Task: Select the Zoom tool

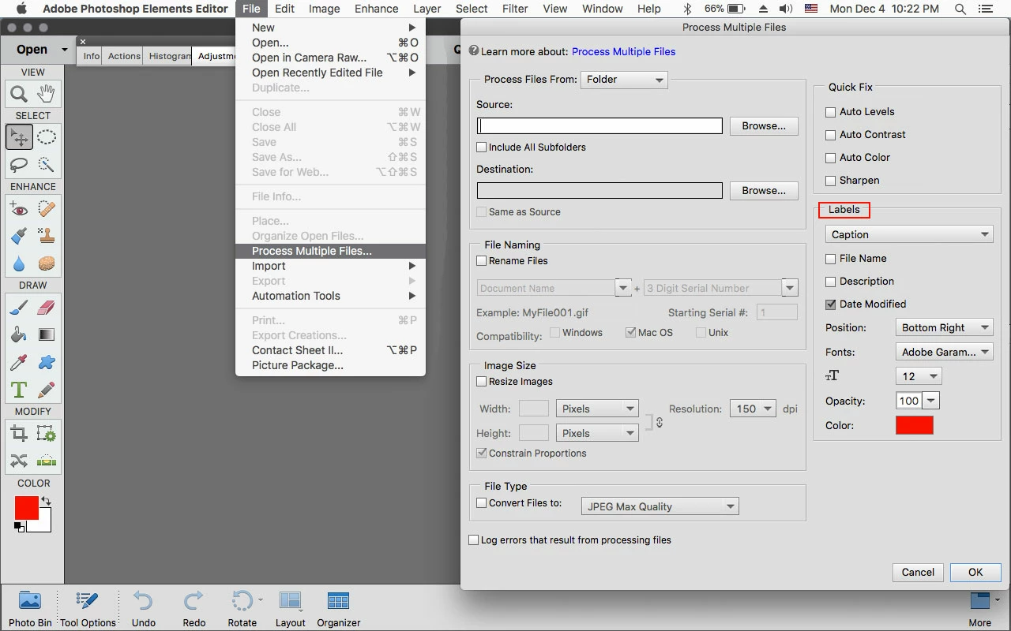Action: (19, 94)
